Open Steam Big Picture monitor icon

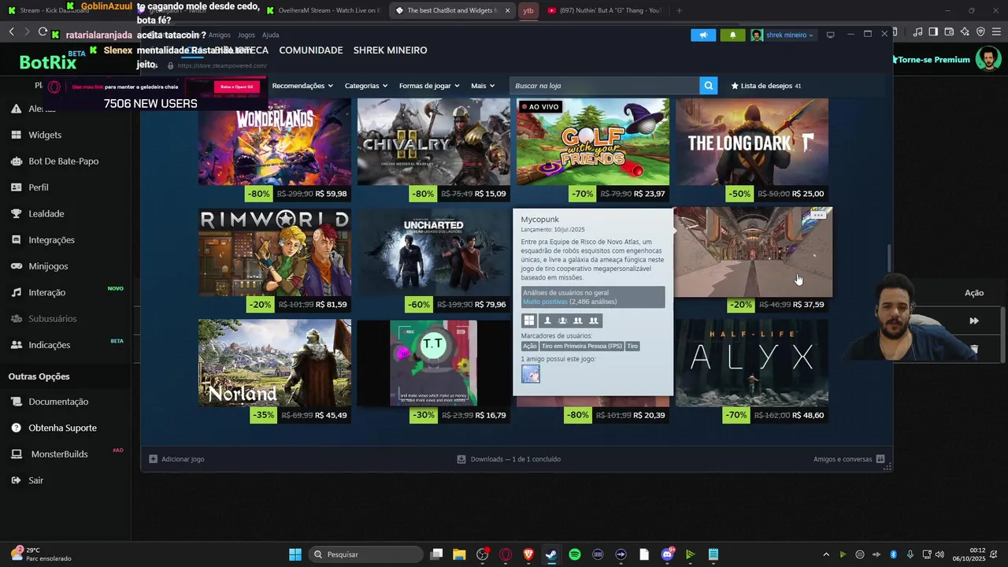click(830, 35)
